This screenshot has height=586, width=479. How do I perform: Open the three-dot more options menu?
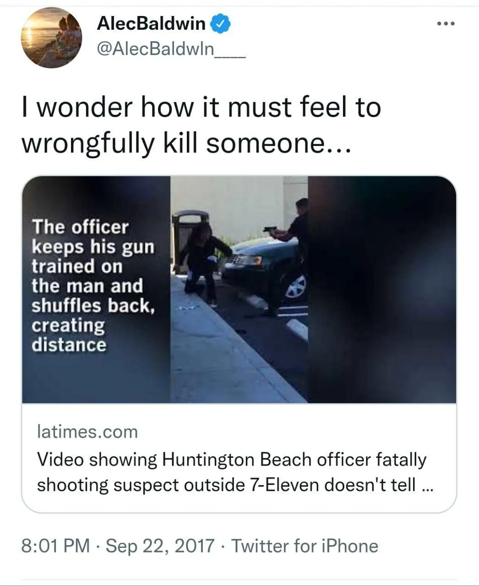(x=445, y=24)
